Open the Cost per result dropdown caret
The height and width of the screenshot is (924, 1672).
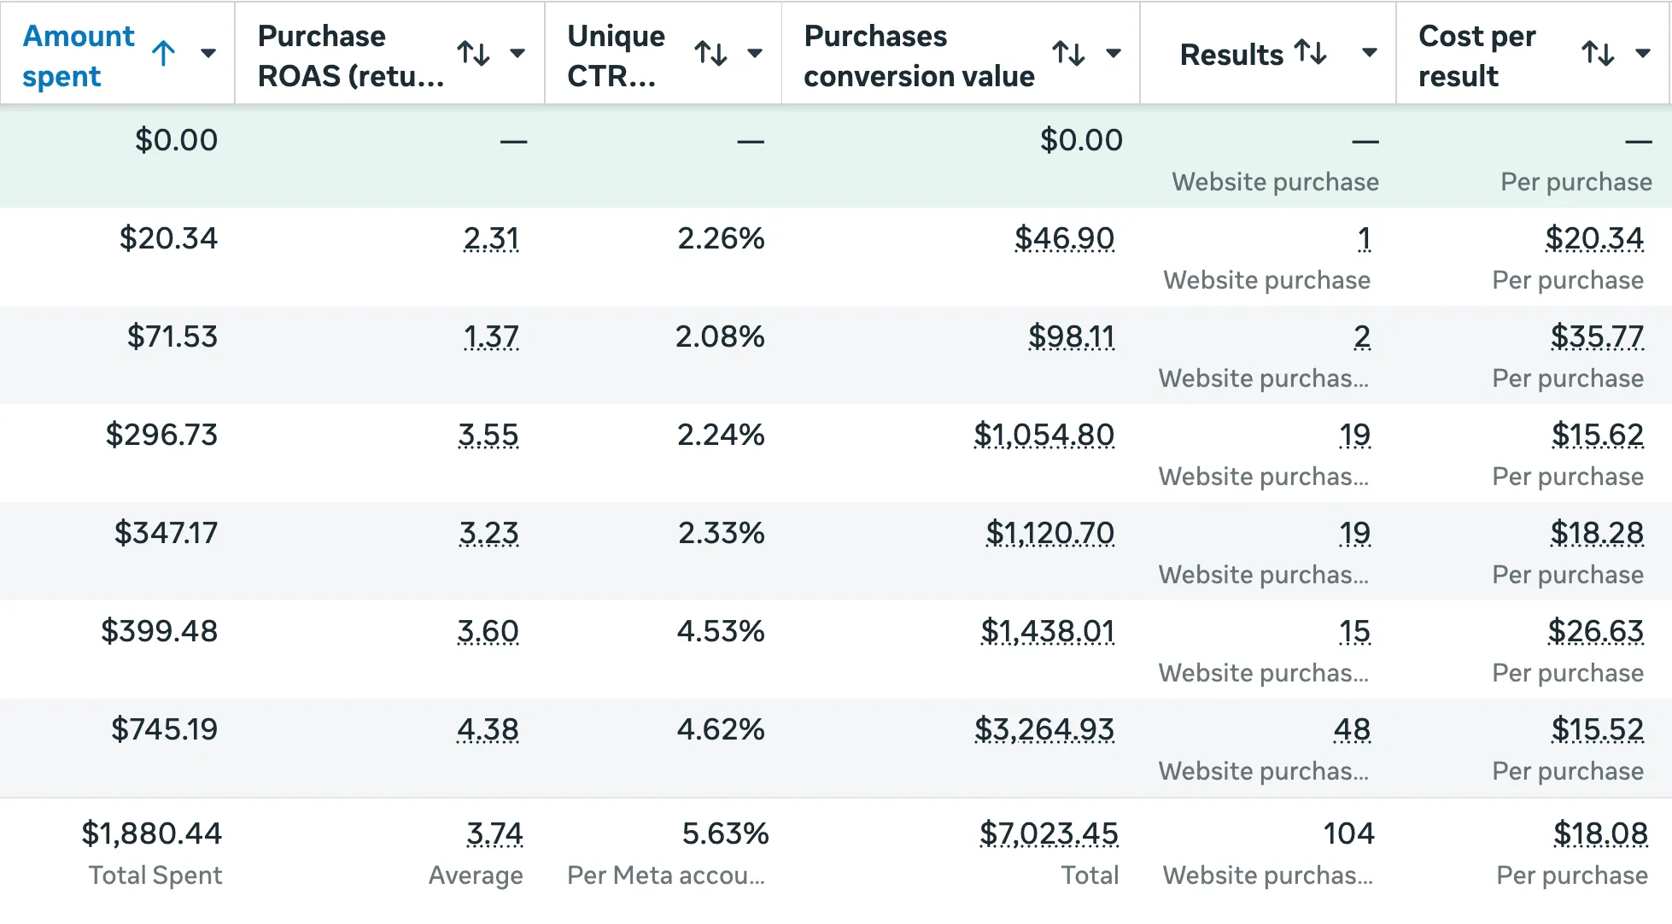(x=1642, y=54)
